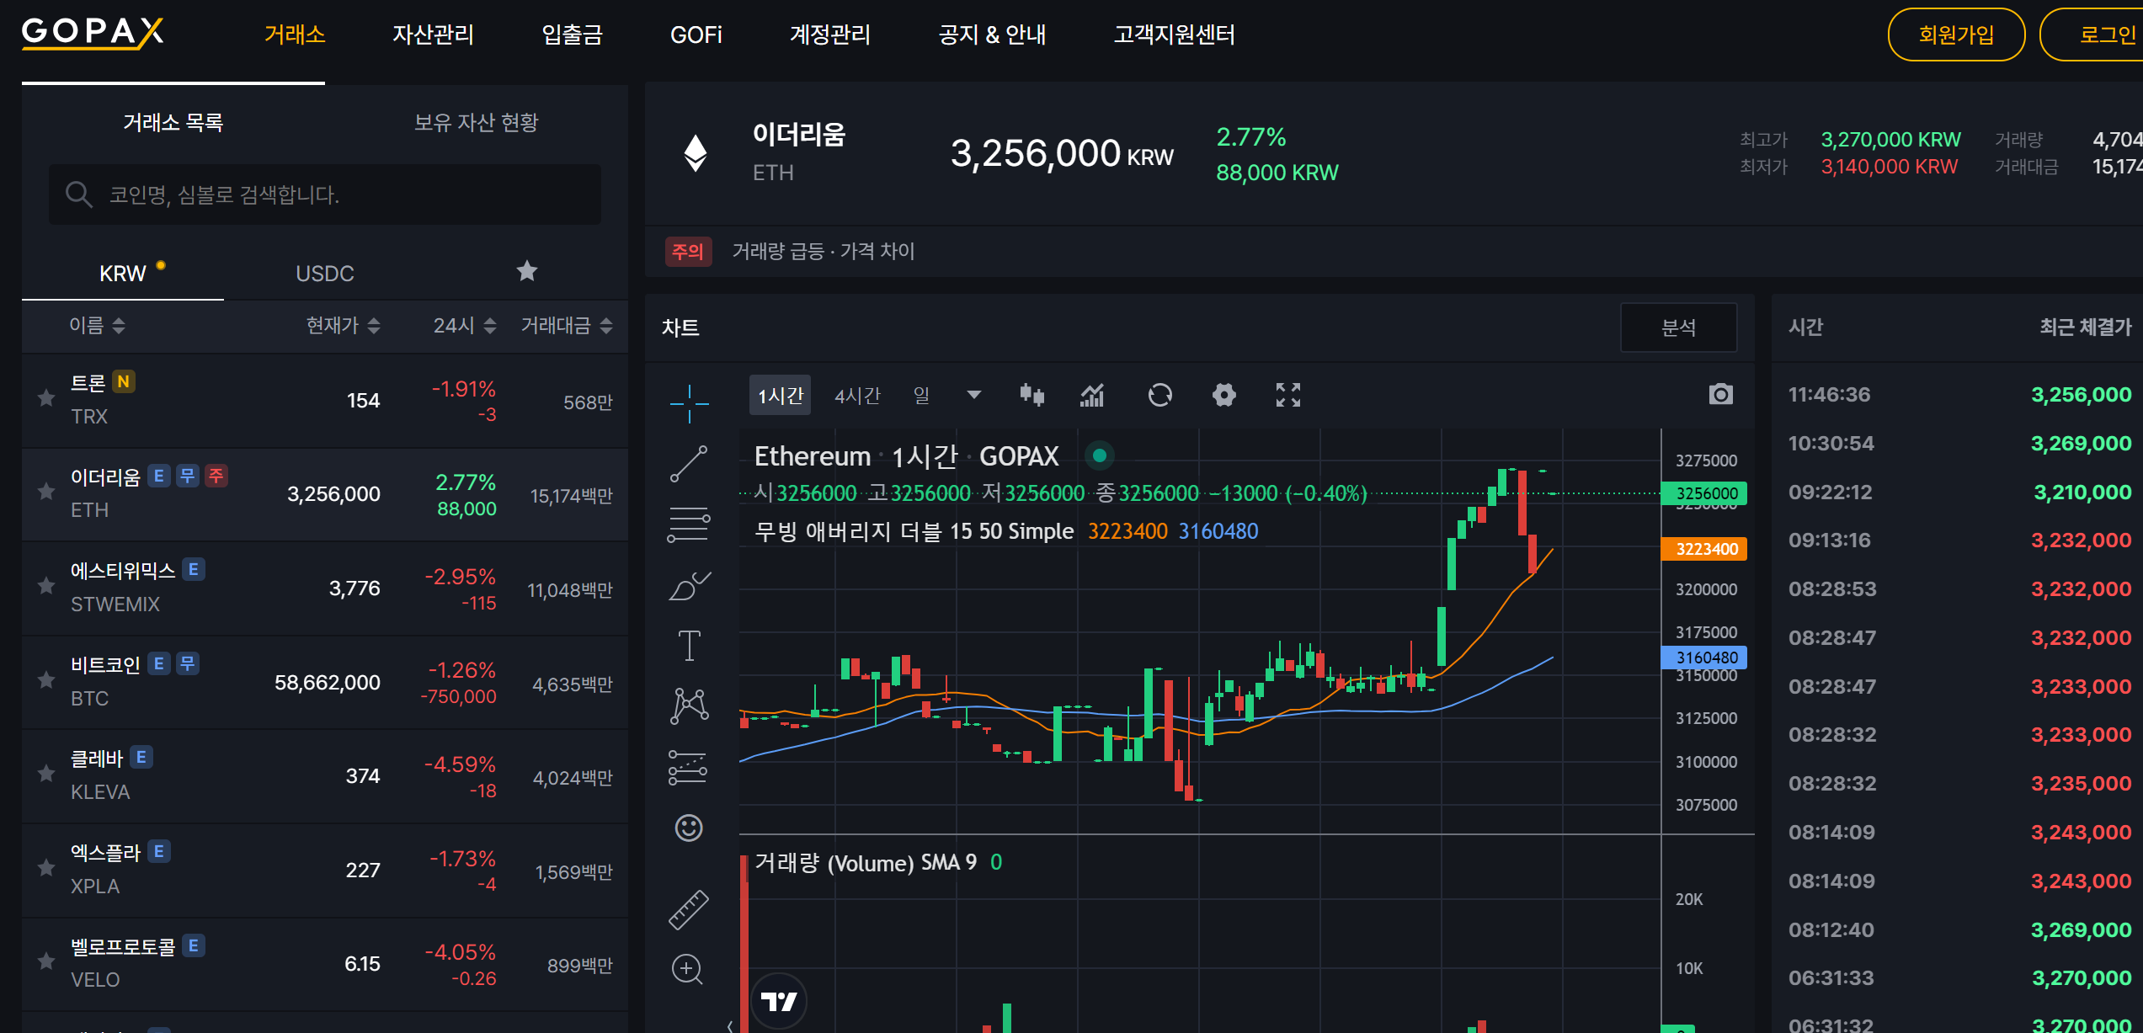Favorite the ETH row star
Viewport: 2143px width, 1033px height.
coord(46,492)
